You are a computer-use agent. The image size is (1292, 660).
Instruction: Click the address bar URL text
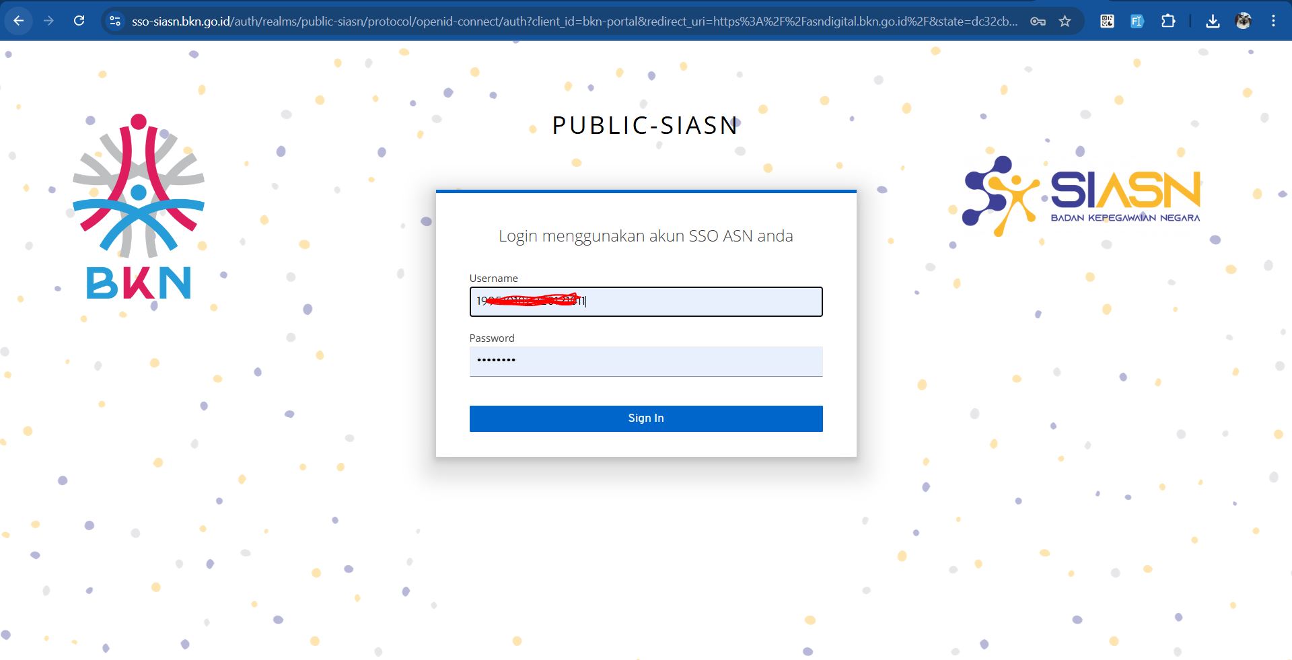[572, 21]
